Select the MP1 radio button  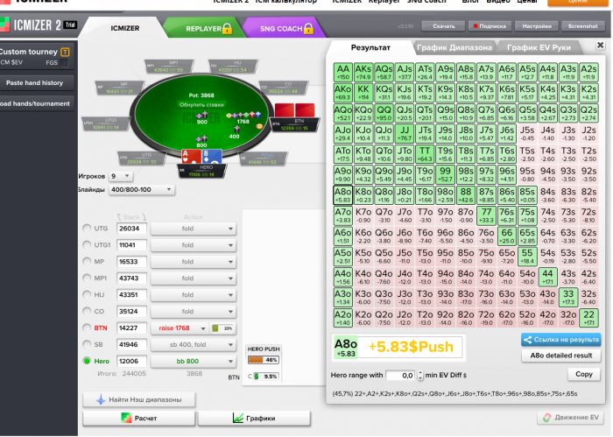87,278
